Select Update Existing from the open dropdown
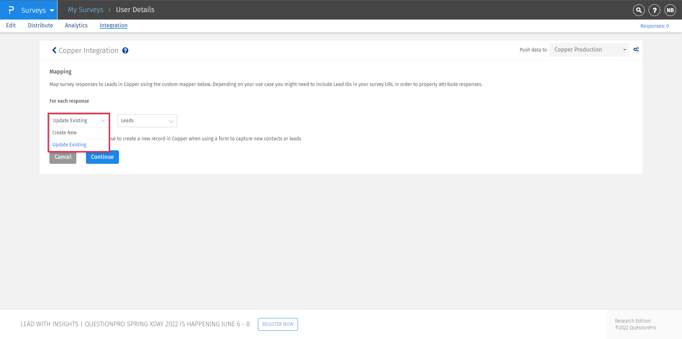The image size is (682, 339). [x=69, y=145]
